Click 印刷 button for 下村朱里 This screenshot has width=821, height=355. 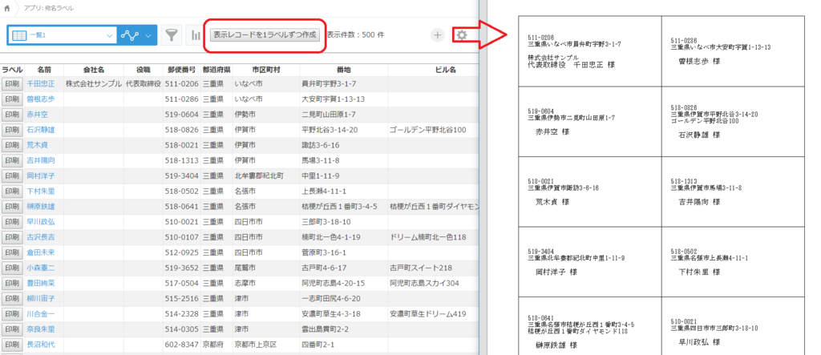12,191
